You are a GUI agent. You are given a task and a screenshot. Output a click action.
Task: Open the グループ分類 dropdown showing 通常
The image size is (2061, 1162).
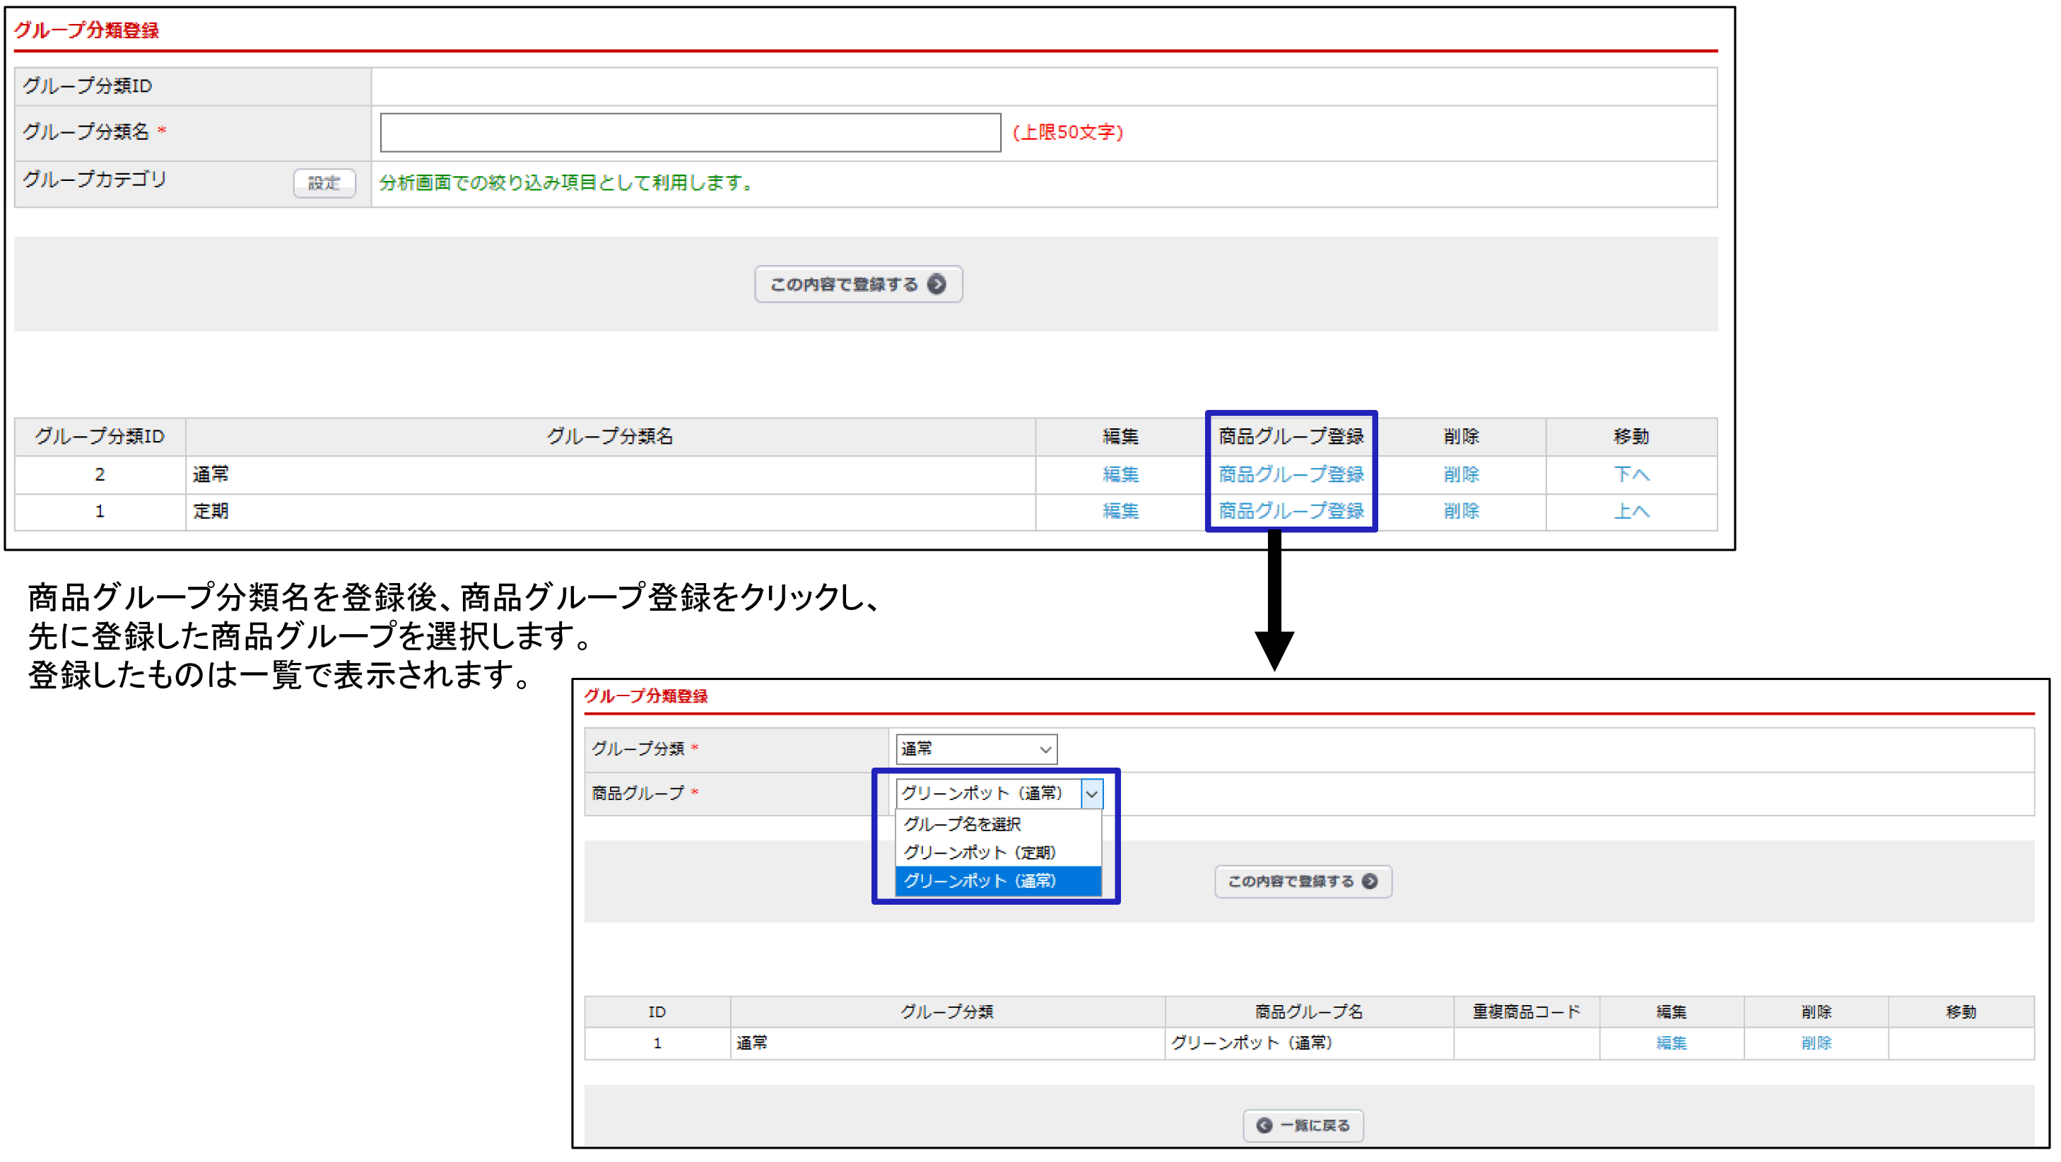(975, 749)
